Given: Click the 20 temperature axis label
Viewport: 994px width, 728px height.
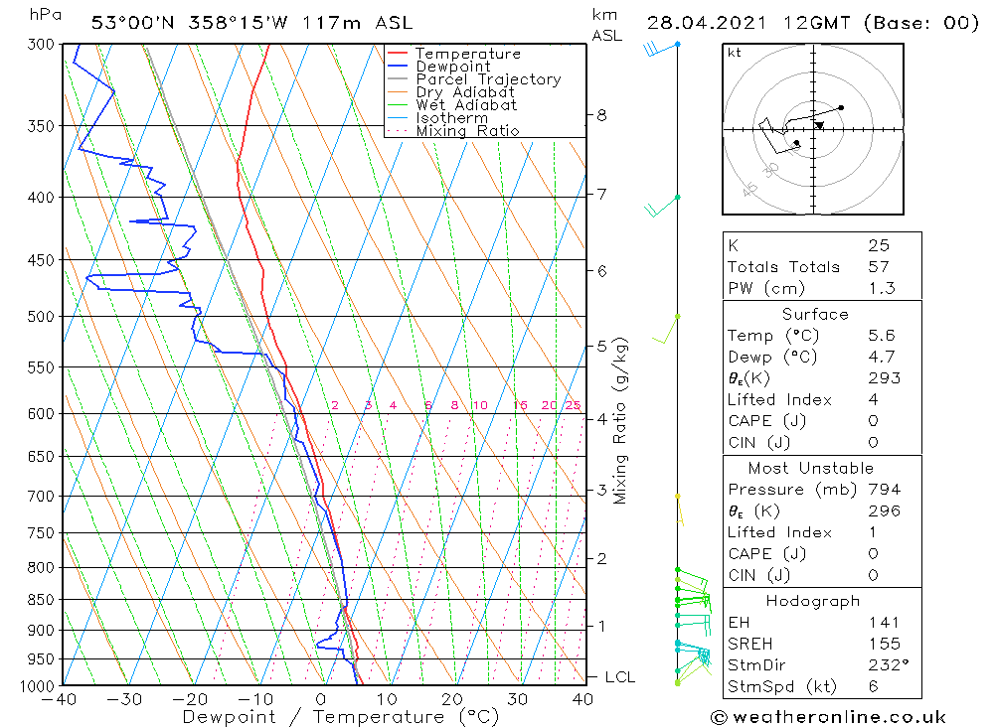Looking at the screenshot, I should tap(452, 699).
